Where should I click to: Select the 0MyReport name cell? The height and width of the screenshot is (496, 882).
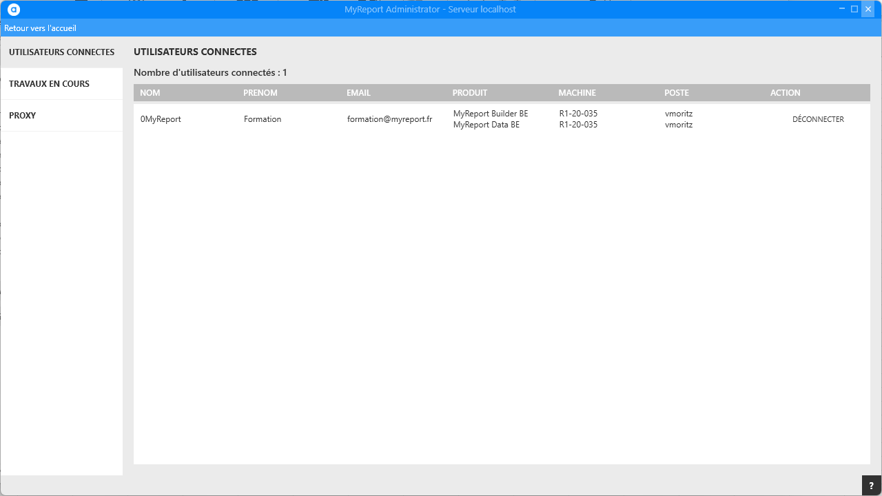pos(161,119)
